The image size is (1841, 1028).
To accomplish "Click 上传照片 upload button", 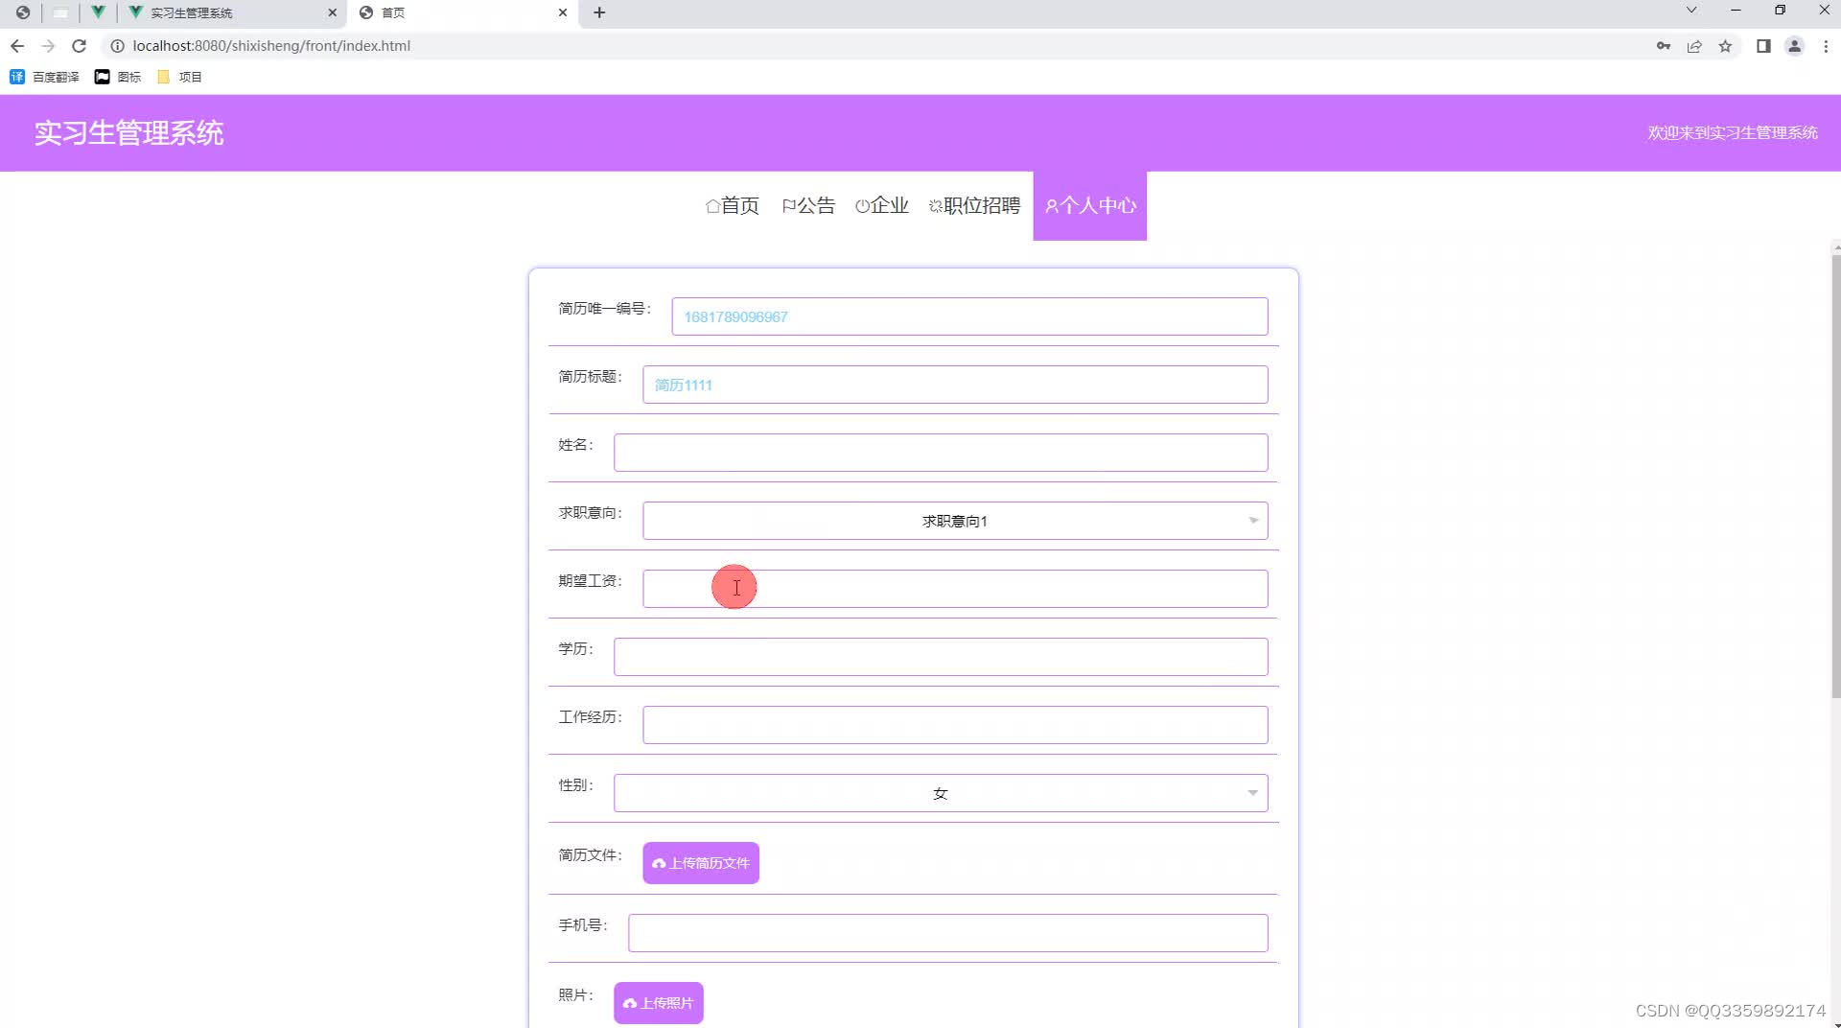I will (659, 1003).
